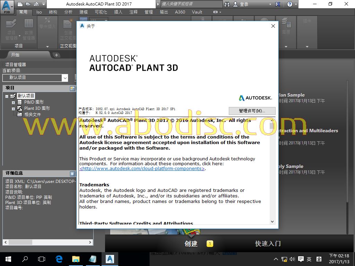Select the 相关文件 folder item
The width and height of the screenshot is (355, 266).
click(x=32, y=114)
